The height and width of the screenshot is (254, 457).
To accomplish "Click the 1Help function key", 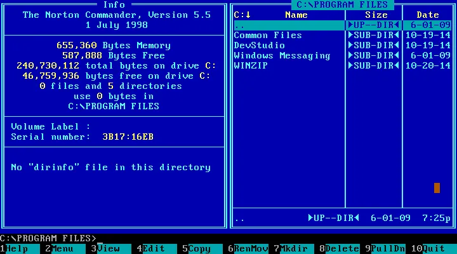I will coord(20,249).
